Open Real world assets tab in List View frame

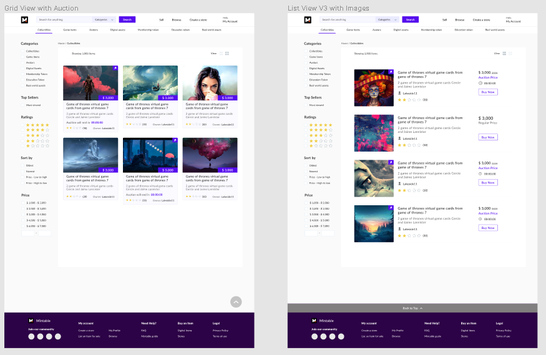495,30
